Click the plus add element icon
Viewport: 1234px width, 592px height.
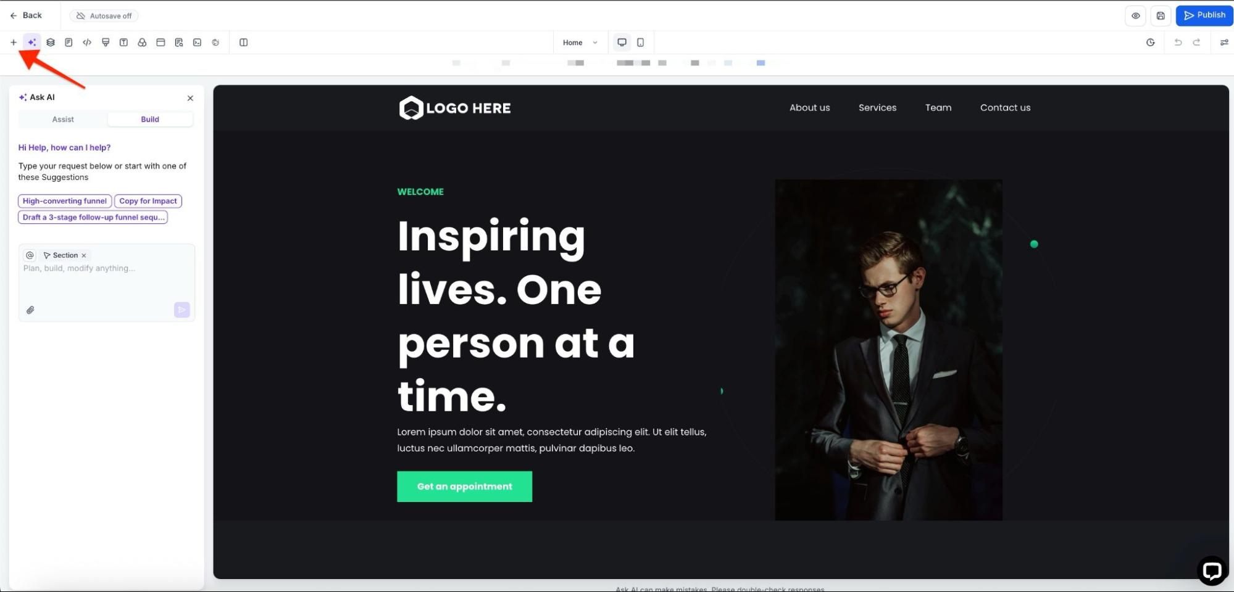point(14,43)
